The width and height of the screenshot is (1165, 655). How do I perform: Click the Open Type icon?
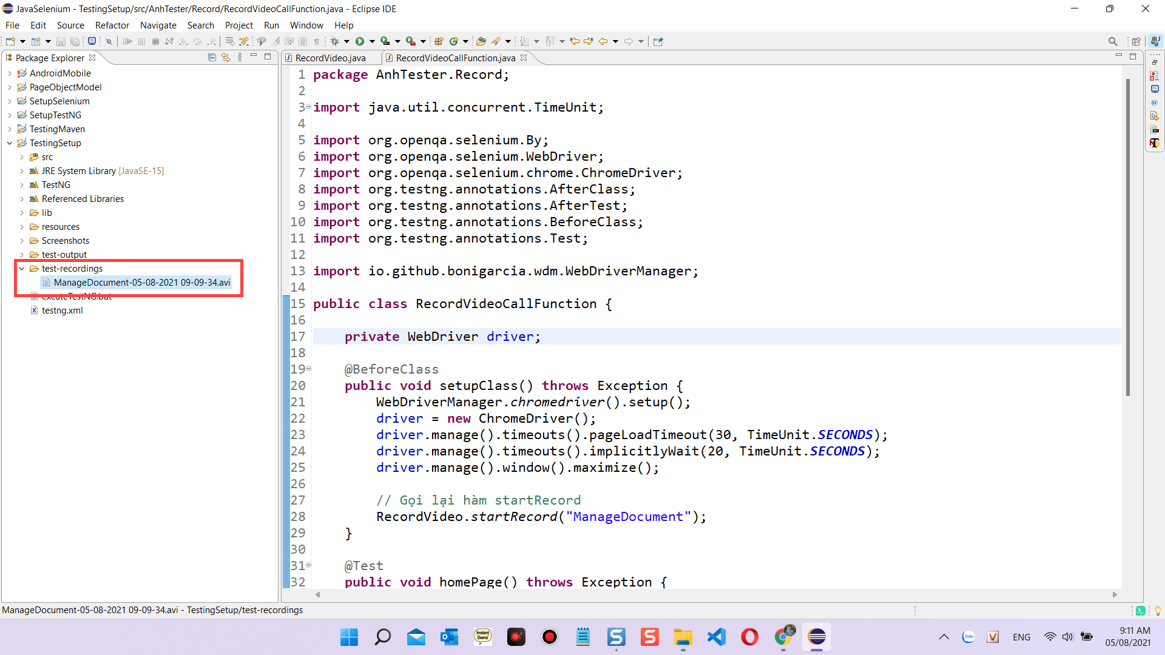[x=481, y=41]
